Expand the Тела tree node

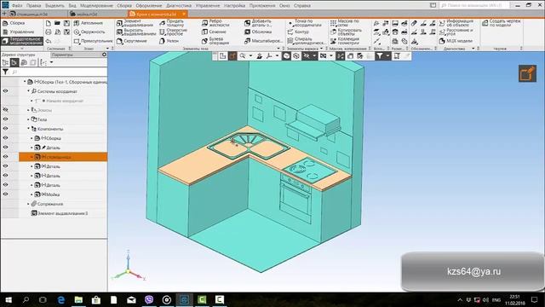[28, 119]
